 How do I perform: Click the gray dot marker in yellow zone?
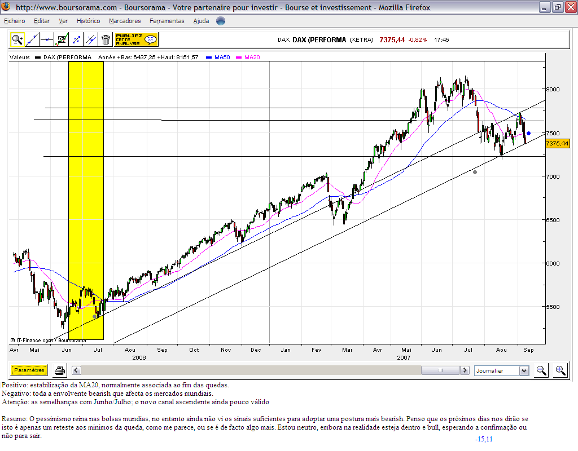94,316
